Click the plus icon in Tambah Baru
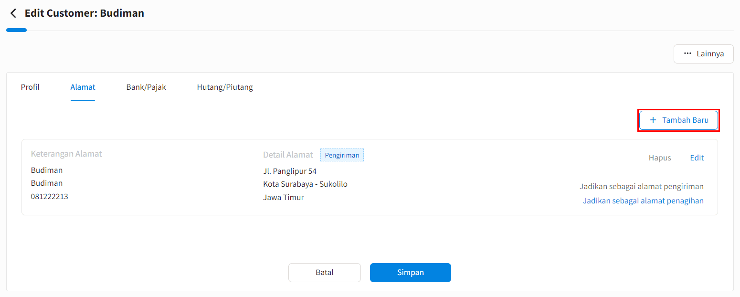740x297 pixels. pyautogui.click(x=653, y=120)
